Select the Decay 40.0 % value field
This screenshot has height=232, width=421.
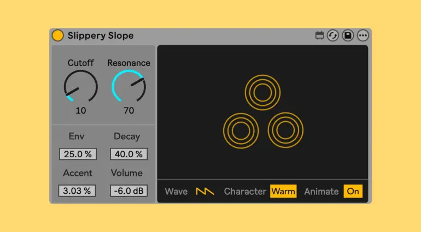click(128, 154)
